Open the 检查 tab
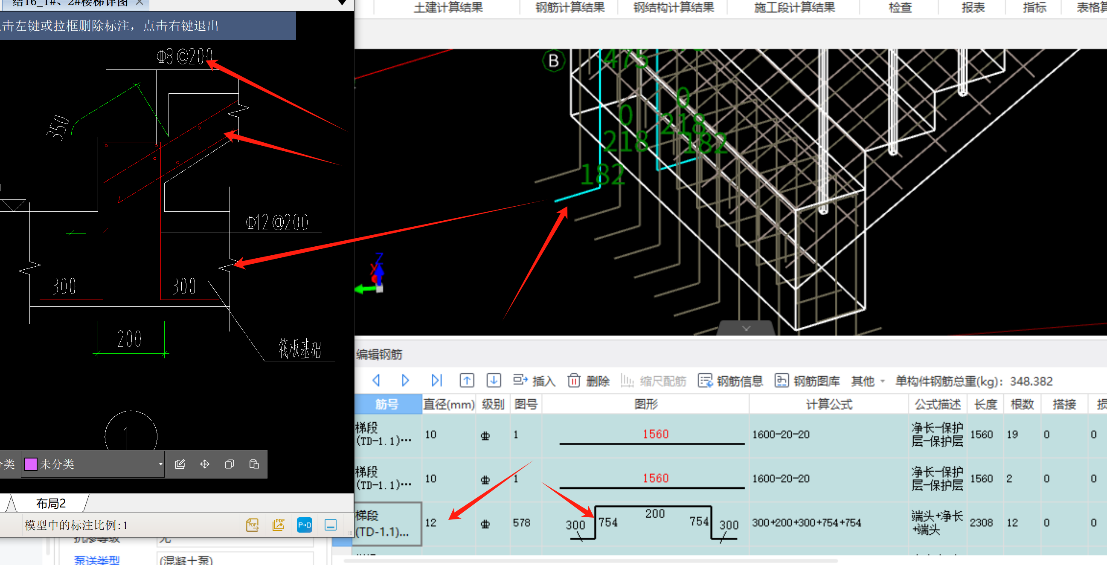Image resolution: width=1107 pixels, height=565 pixels. click(x=900, y=7)
